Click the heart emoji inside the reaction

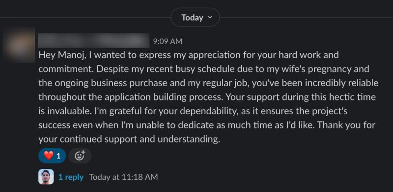(48, 156)
